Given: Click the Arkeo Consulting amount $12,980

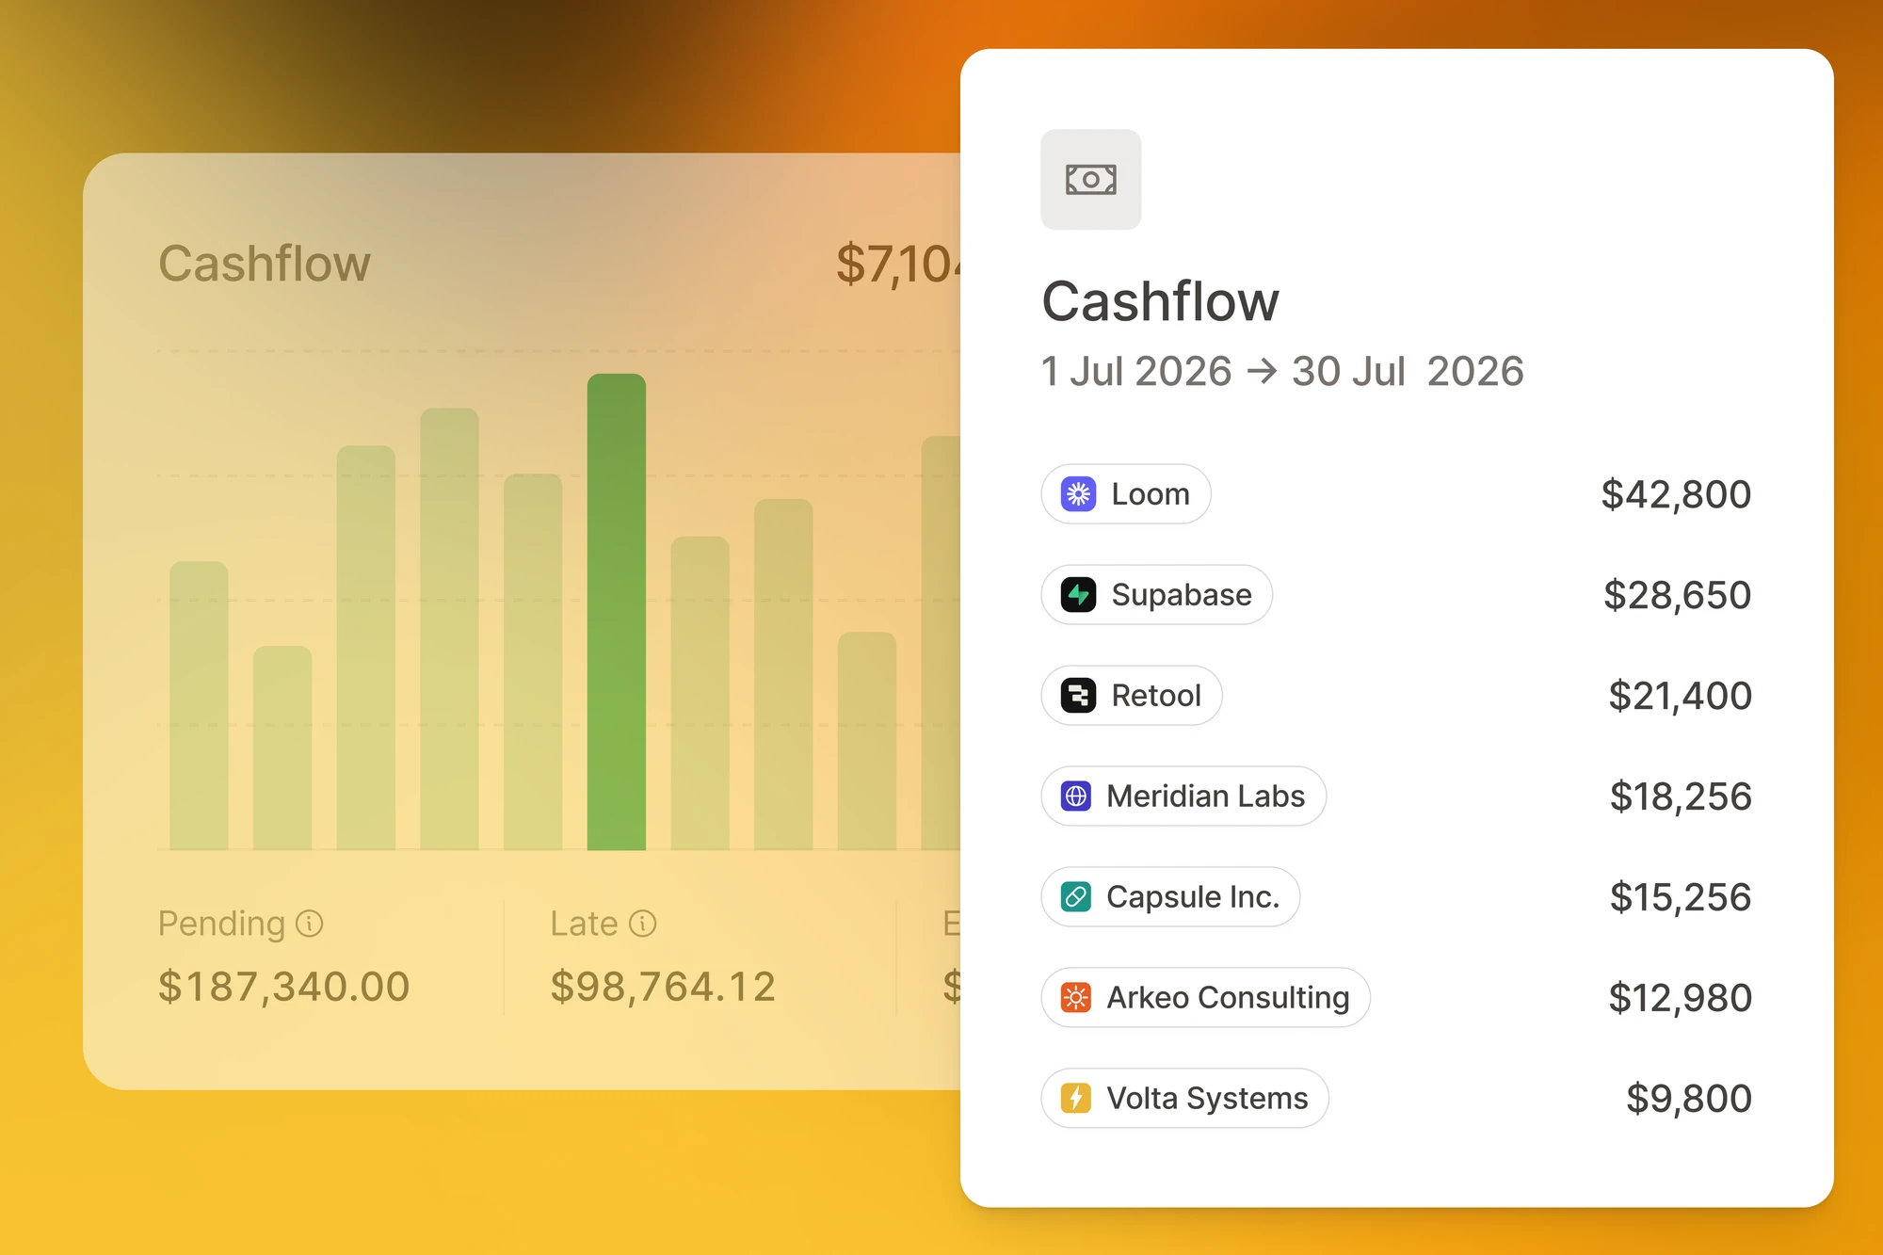Looking at the screenshot, I should coord(1680,998).
